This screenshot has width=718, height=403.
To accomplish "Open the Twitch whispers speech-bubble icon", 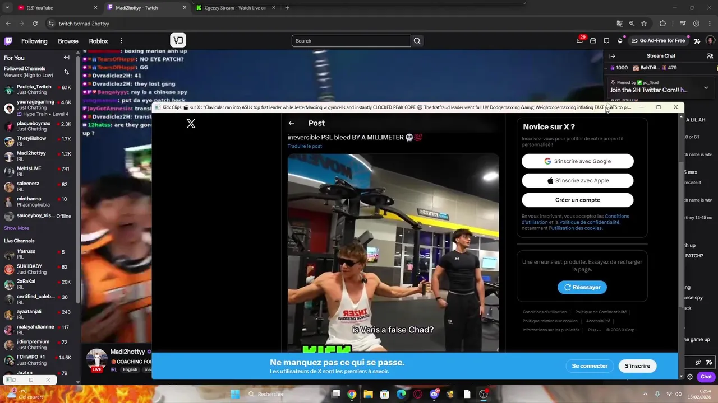I will click(x=606, y=40).
